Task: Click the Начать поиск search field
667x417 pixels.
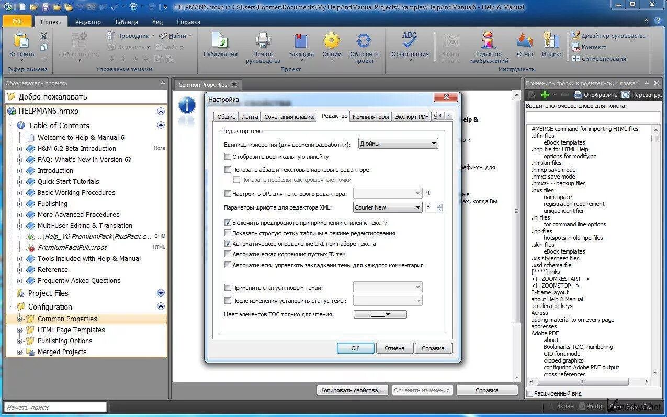Action: pyautogui.click(x=55, y=407)
